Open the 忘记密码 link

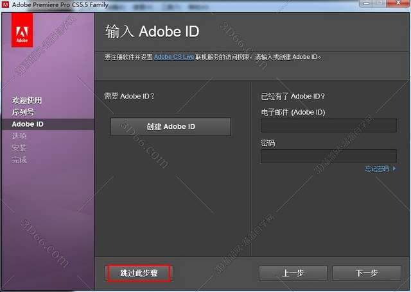377,169
